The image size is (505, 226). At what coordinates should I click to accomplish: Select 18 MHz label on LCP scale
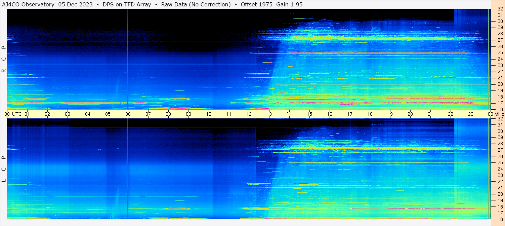tap(500, 206)
